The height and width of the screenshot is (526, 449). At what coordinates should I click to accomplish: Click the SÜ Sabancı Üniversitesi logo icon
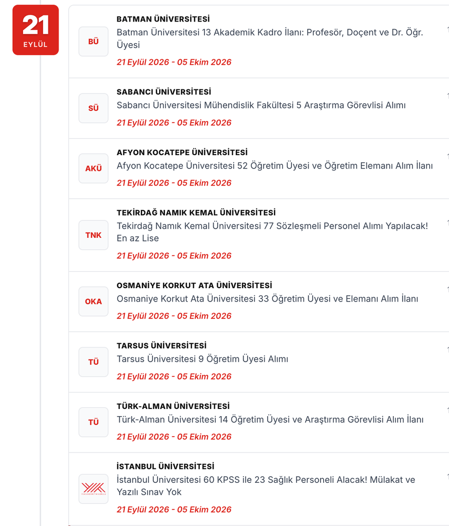93,108
